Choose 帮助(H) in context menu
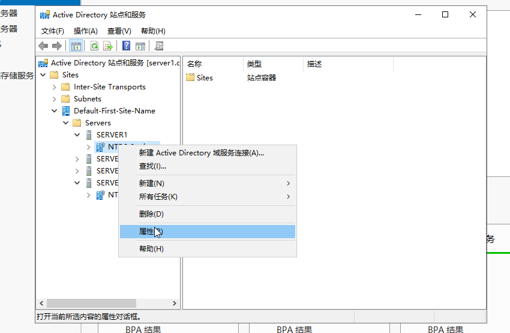The height and width of the screenshot is (333, 510). pyautogui.click(x=208, y=249)
